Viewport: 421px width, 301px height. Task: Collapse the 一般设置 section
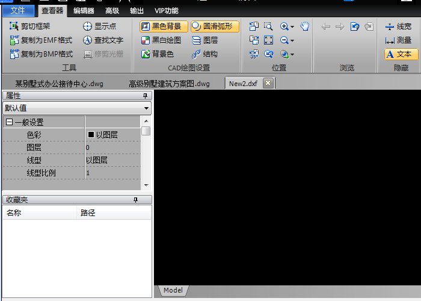[9, 122]
